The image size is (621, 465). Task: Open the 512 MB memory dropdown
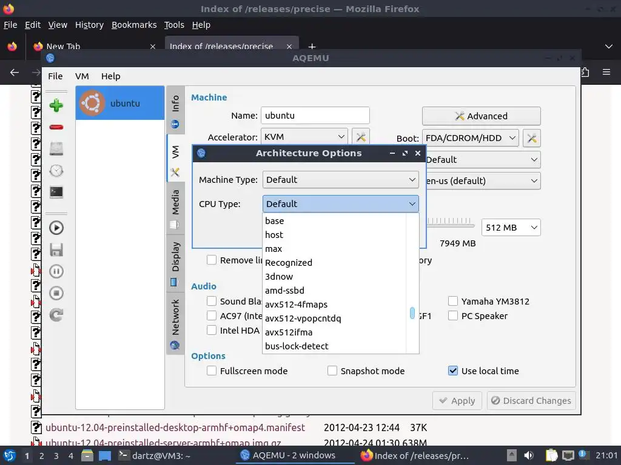click(x=511, y=228)
